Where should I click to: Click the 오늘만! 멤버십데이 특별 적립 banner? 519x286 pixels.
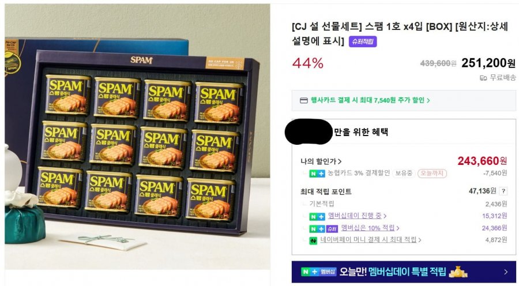(x=404, y=272)
